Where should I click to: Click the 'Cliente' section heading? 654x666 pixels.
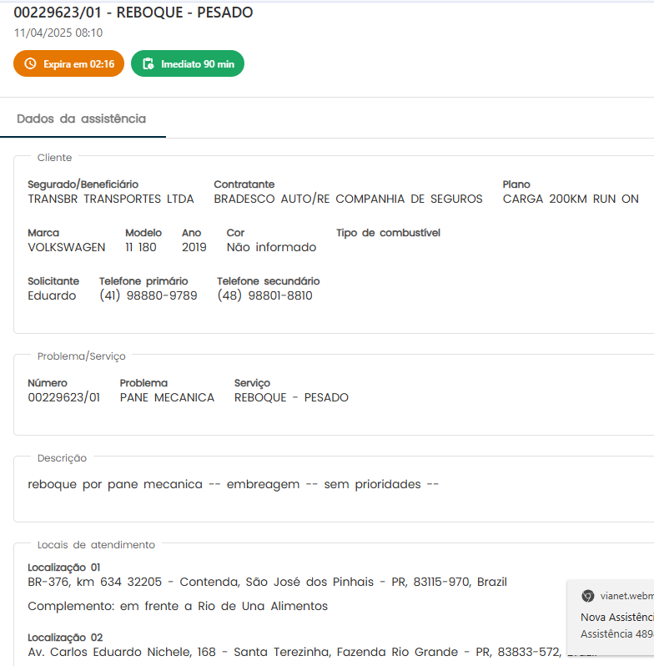point(55,158)
